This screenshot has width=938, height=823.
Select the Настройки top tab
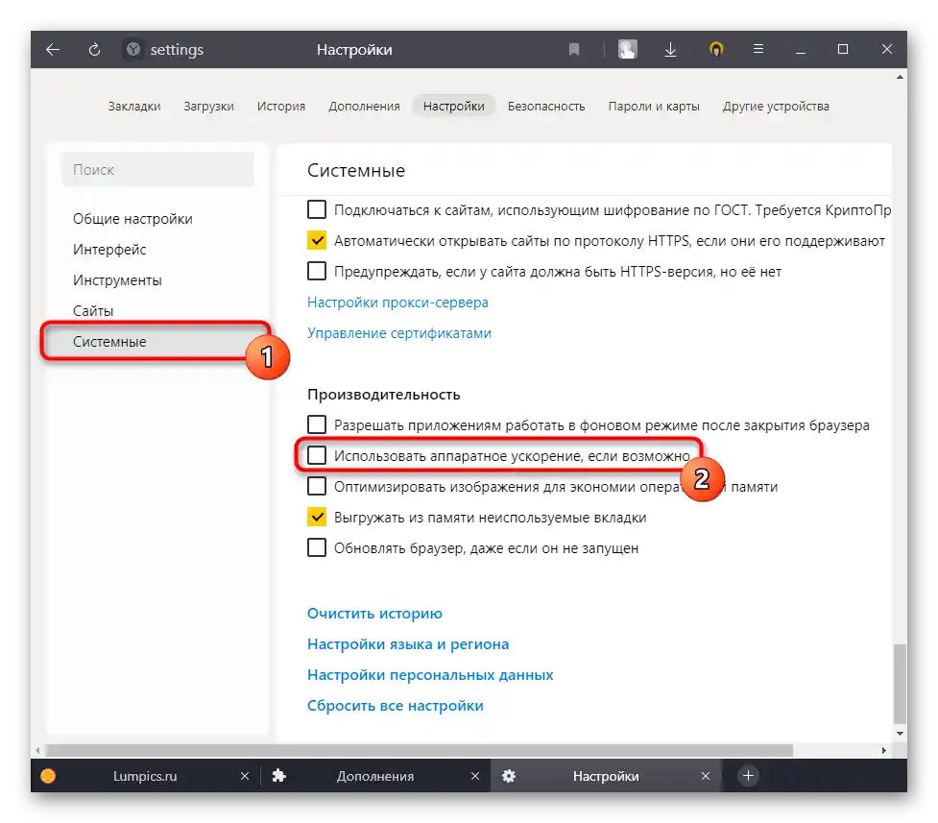(453, 106)
